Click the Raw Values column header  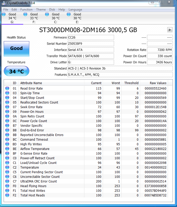coord(158,83)
